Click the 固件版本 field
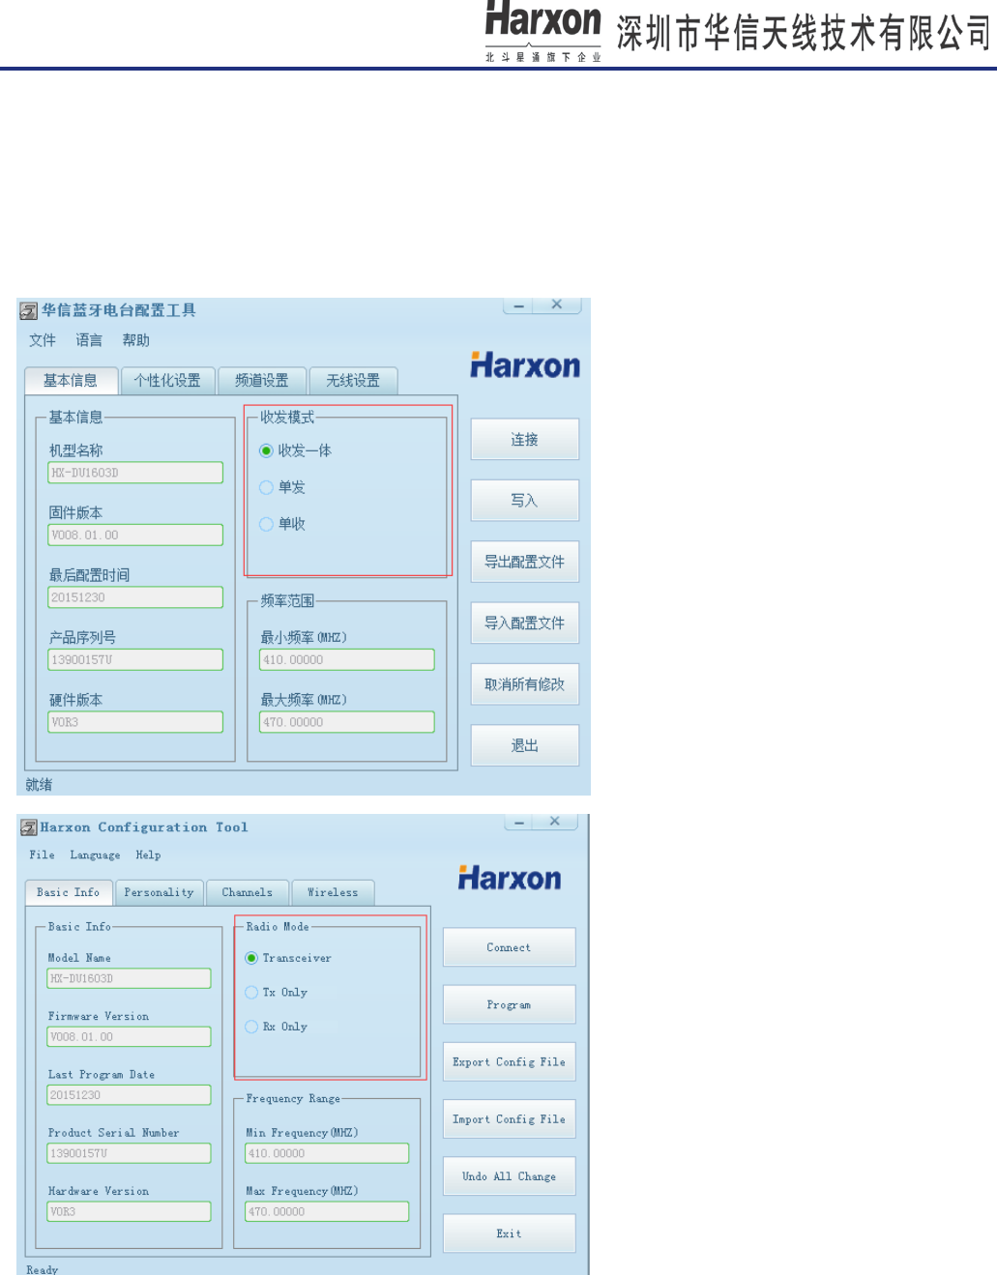 coord(135,535)
